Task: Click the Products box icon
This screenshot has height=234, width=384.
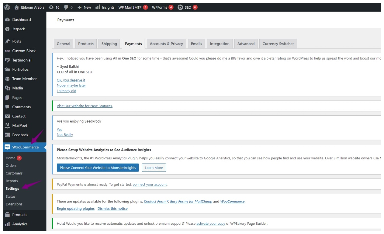Action: (7, 215)
